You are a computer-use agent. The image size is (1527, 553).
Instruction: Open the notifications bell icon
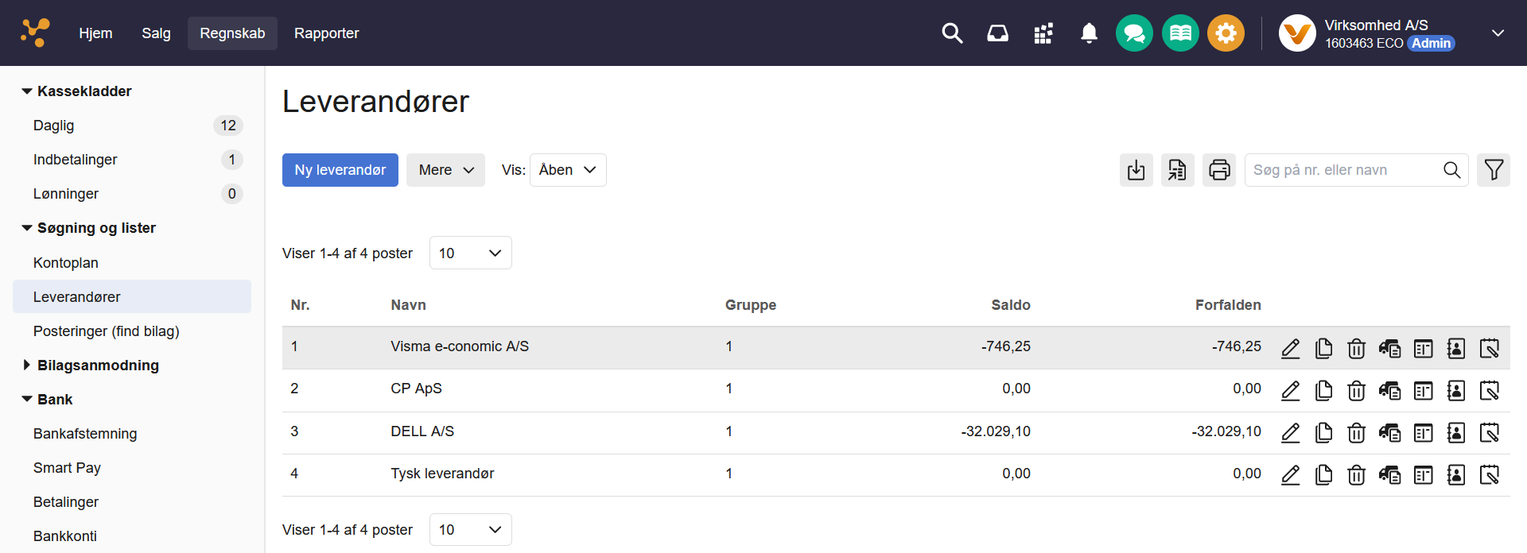pyautogui.click(x=1089, y=33)
